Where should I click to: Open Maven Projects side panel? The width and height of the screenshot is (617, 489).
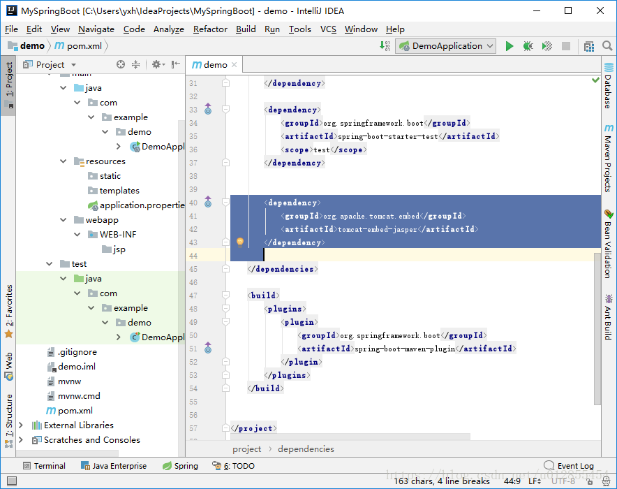tap(609, 159)
